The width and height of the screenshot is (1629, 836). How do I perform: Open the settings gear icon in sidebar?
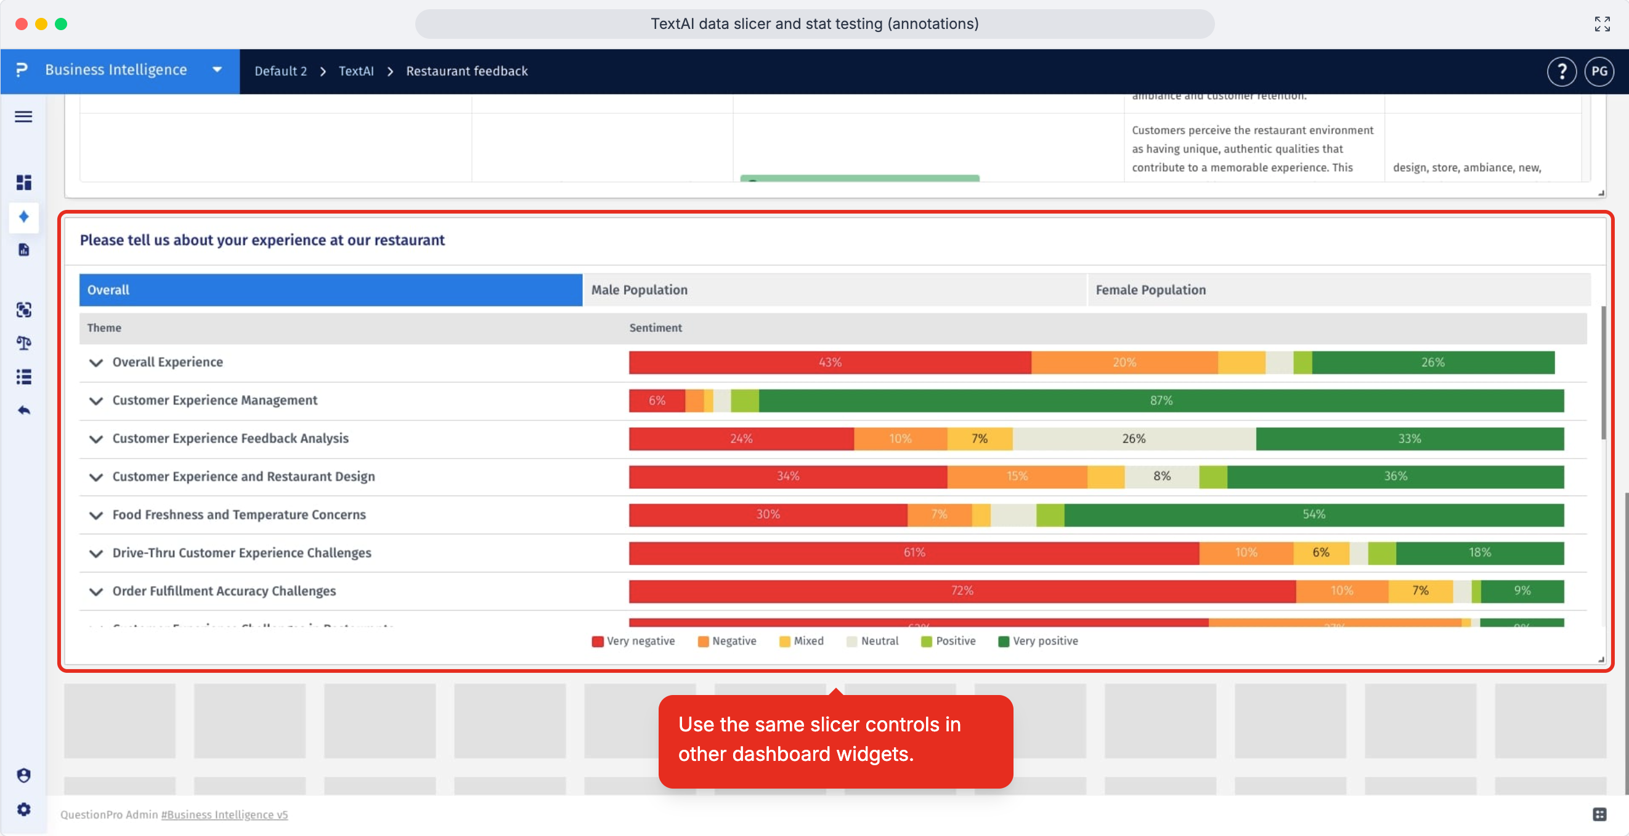tap(23, 809)
